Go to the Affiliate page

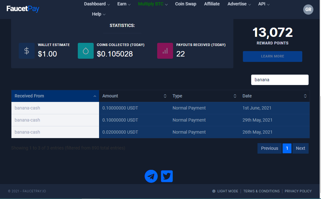(x=212, y=4)
